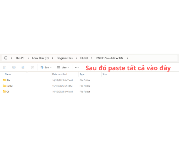Viewport: 179px width, 143px height.
Task: Select the Bin folder icon
Action: [x=4, y=80]
